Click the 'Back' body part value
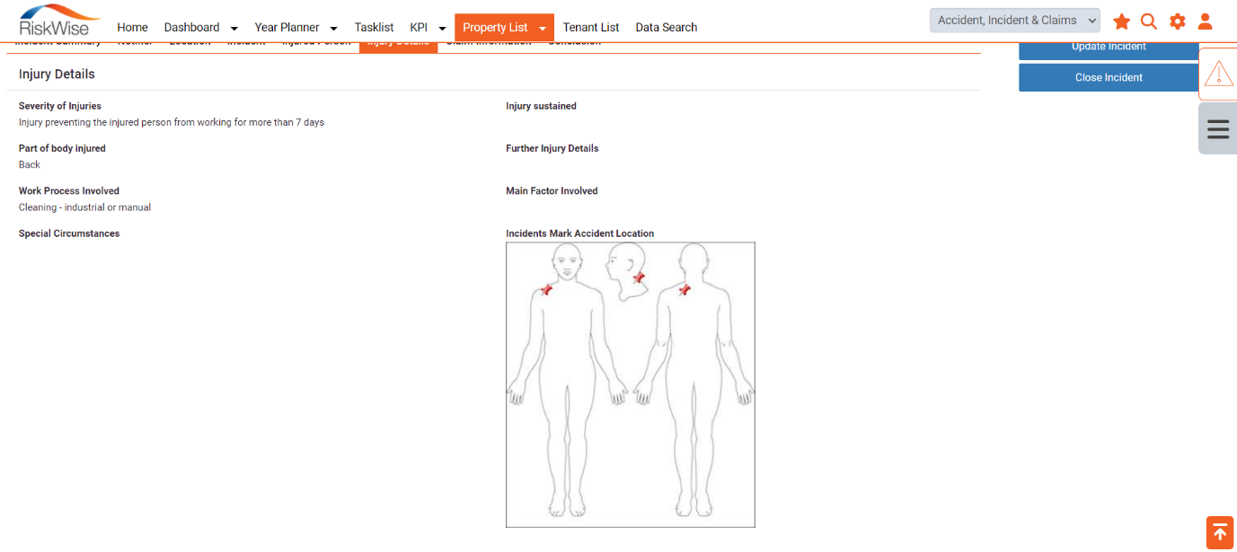Screen dimensions: 1237x552 (x=30, y=164)
